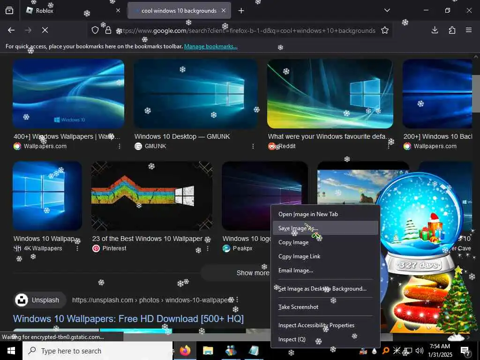Open the 400+ Windows Wallpapers thumbnail
480x360 pixels.
68,94
